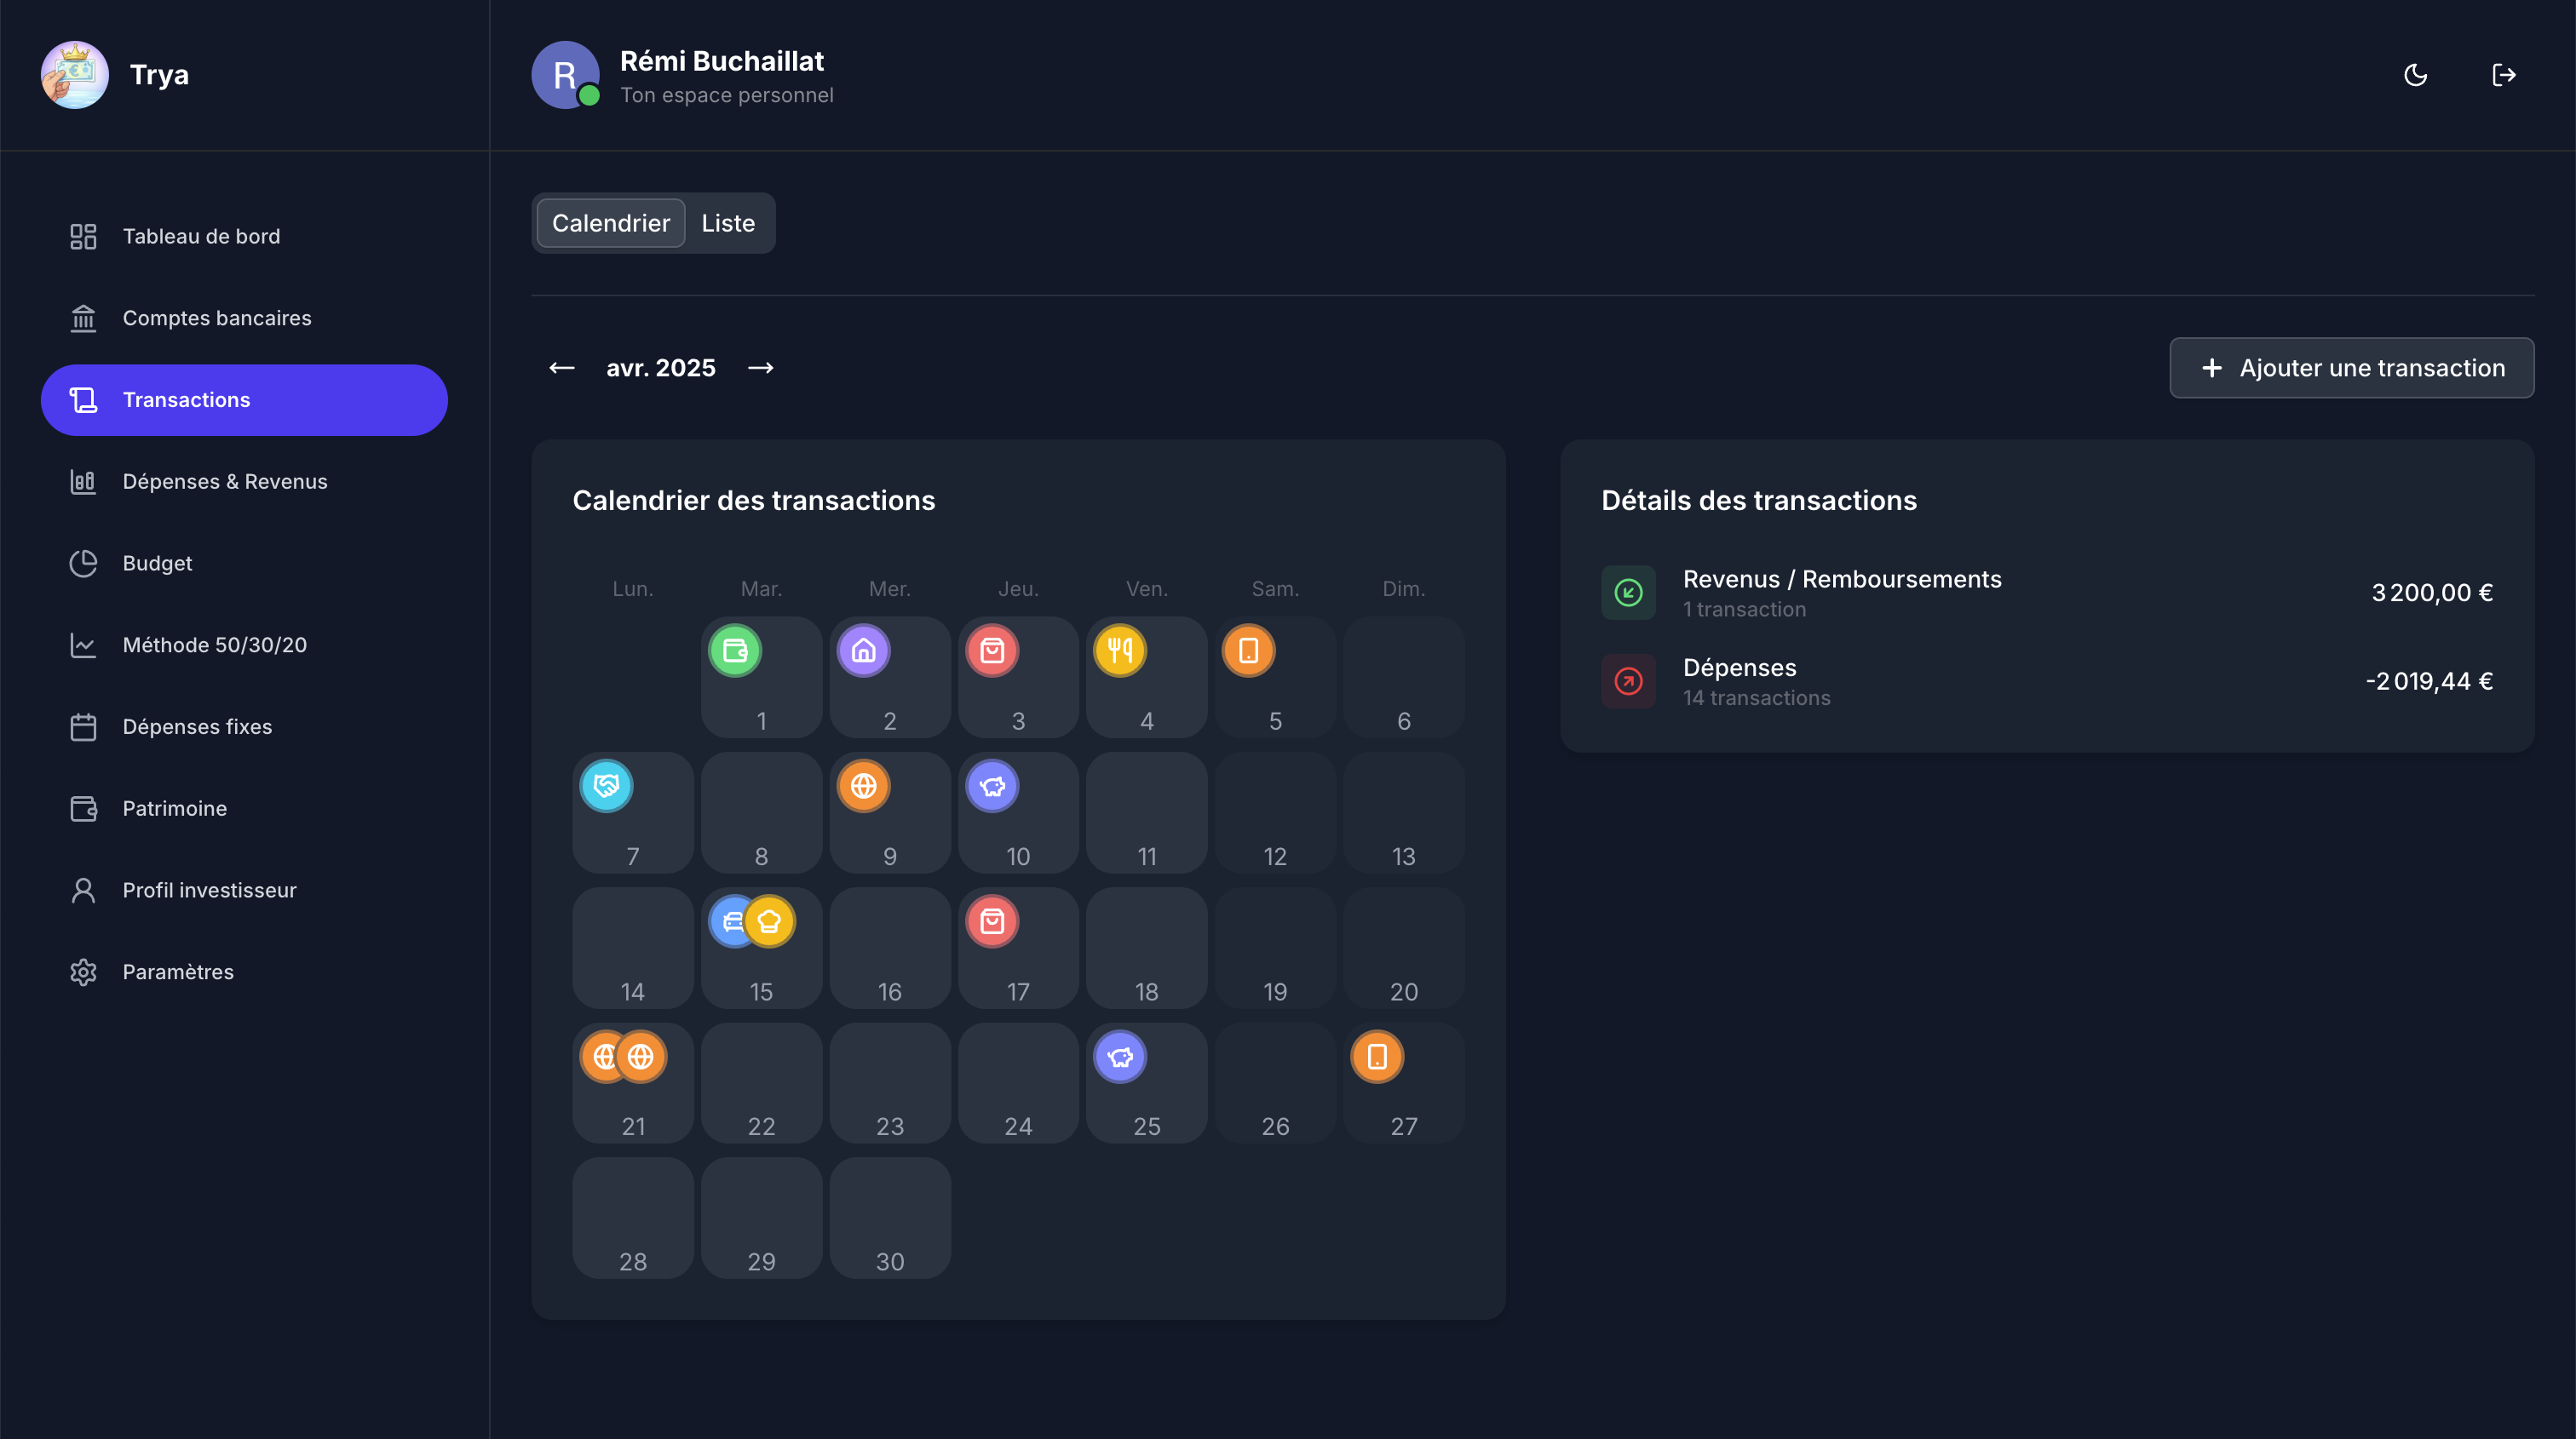Screen dimensions: 2576x1439
Task: Click Ajouter une transaction button
Action: coord(2351,368)
